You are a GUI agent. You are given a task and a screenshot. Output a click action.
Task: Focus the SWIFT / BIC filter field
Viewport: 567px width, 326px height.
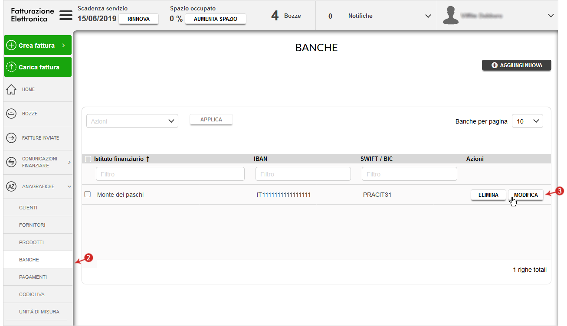pos(410,174)
